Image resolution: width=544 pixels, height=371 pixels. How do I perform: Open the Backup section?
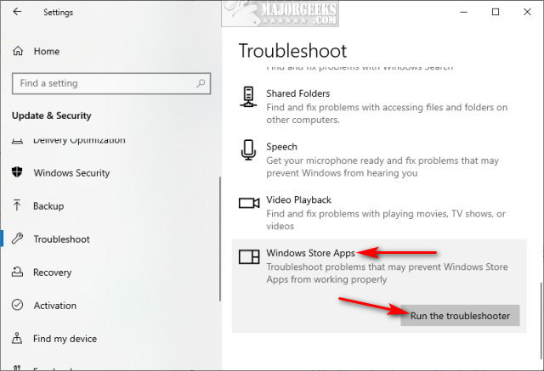tap(48, 206)
